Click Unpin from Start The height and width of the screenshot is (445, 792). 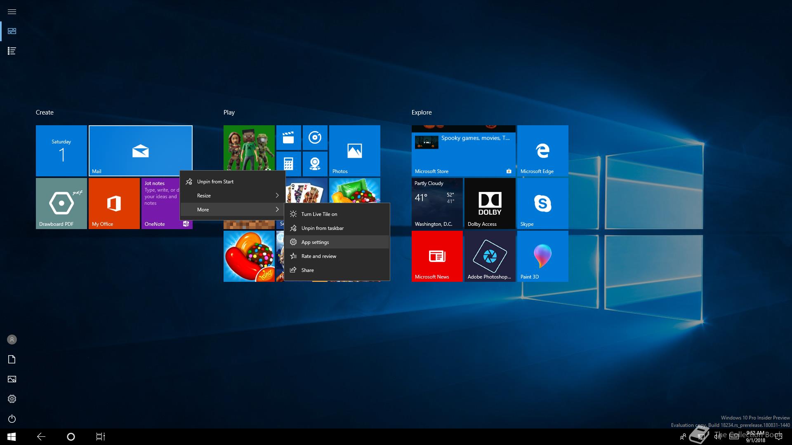pos(215,182)
